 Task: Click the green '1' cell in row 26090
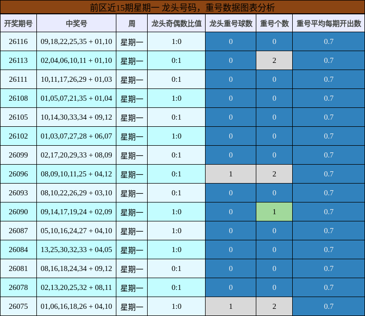[274, 212]
